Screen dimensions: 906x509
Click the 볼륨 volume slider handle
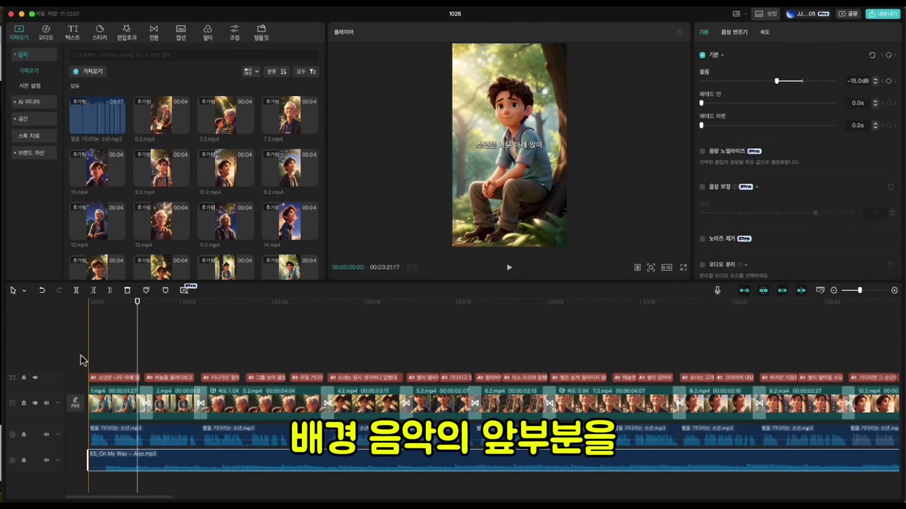(x=777, y=81)
